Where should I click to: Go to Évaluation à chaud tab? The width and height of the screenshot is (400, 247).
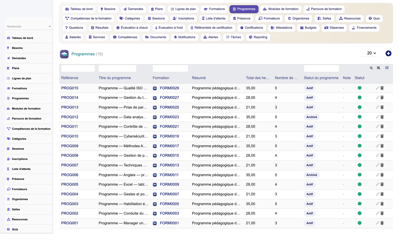[132, 28]
